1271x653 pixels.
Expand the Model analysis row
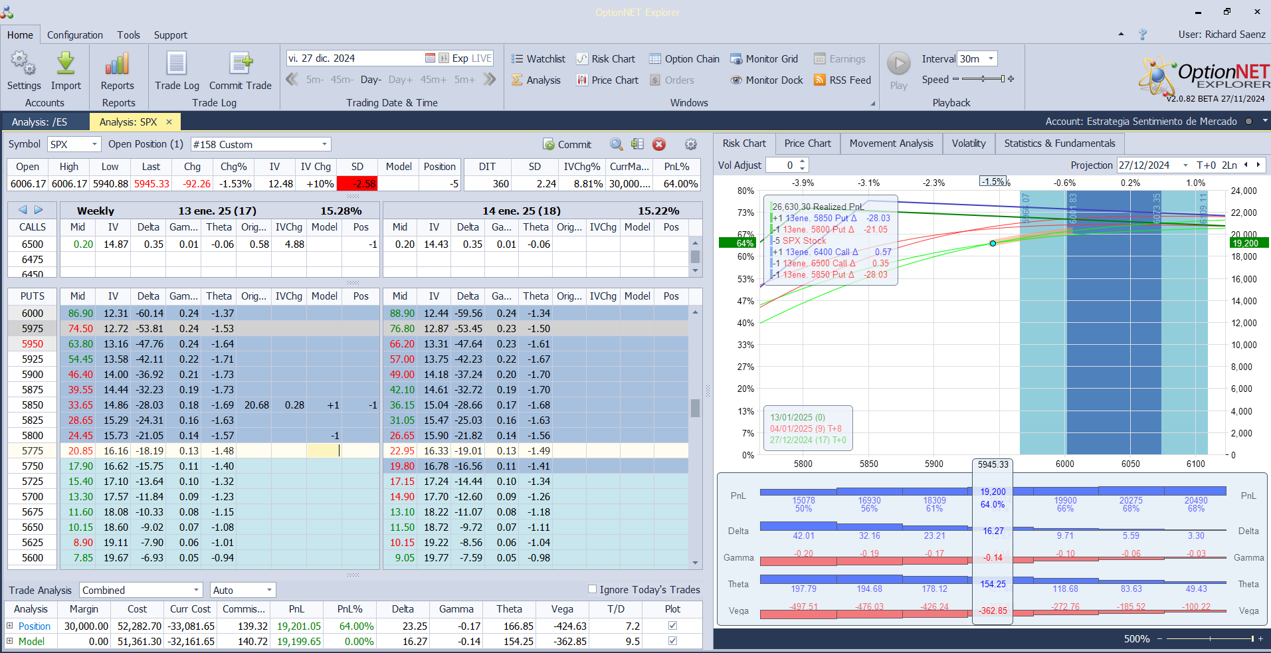pos(10,641)
